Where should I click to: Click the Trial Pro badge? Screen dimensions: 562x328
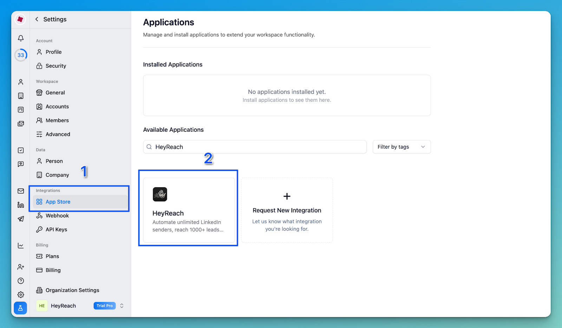[105, 306]
